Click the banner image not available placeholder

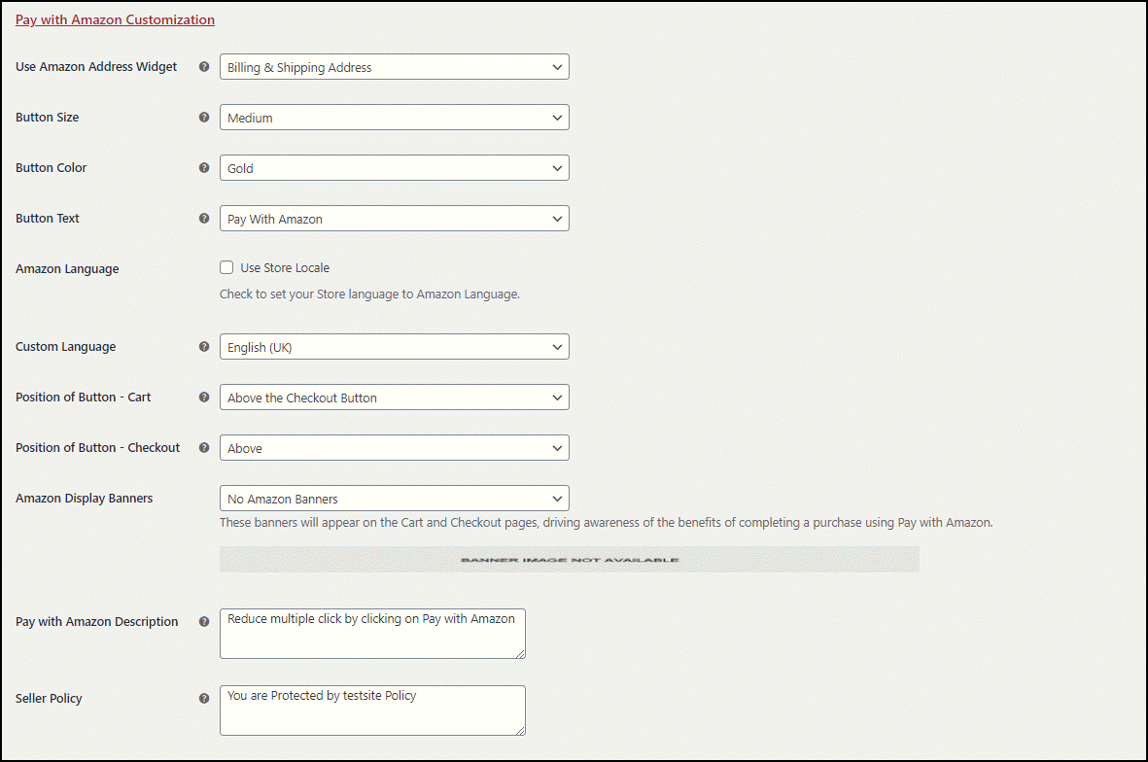tap(570, 560)
